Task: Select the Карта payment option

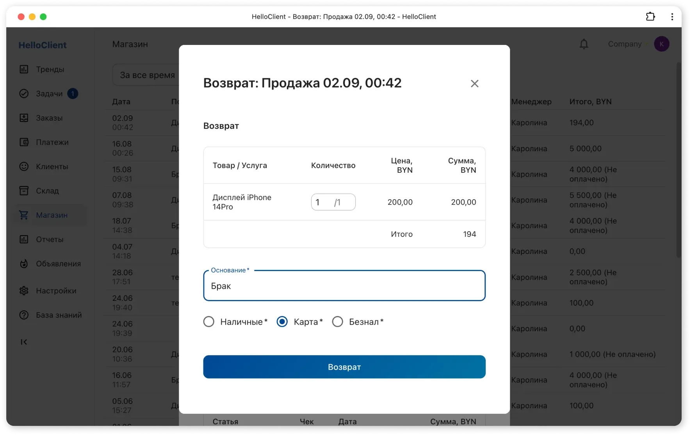Action: point(282,322)
